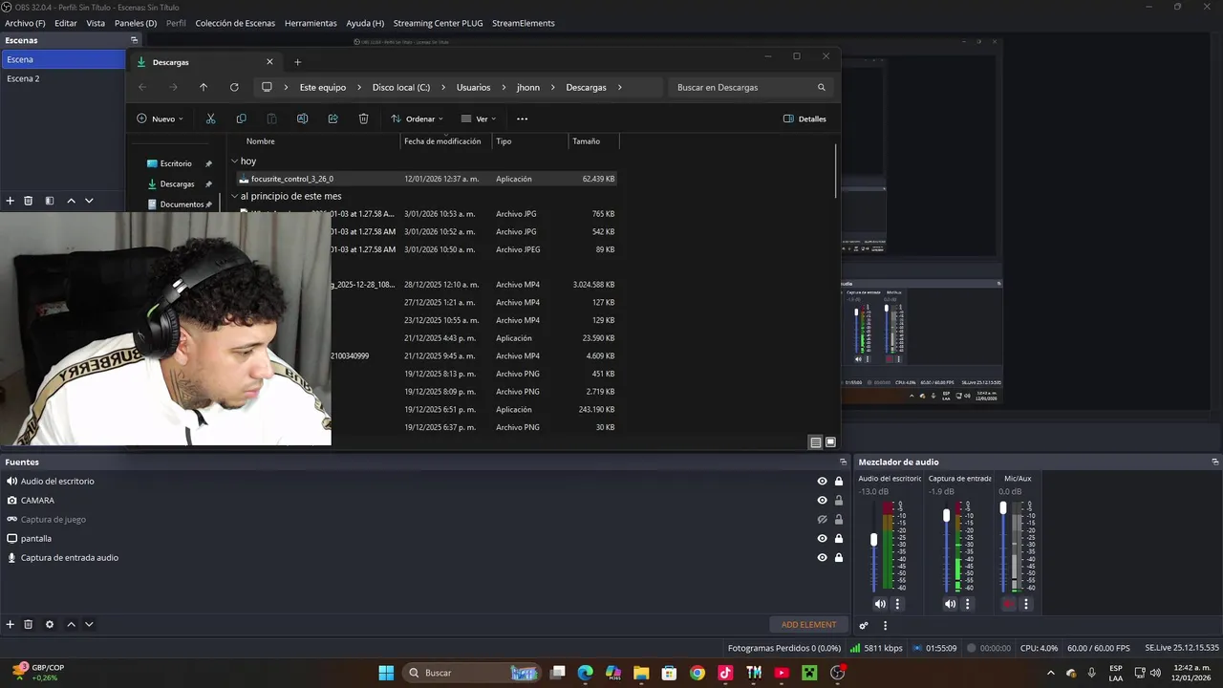
Task: Click the ADD ELEMENT button
Action: (808, 625)
